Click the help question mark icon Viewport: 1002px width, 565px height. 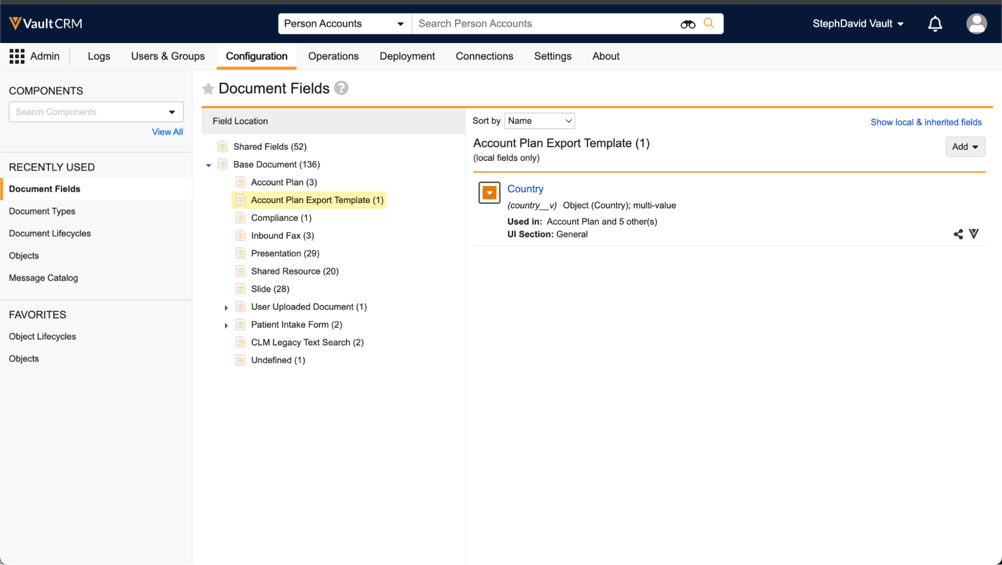341,88
